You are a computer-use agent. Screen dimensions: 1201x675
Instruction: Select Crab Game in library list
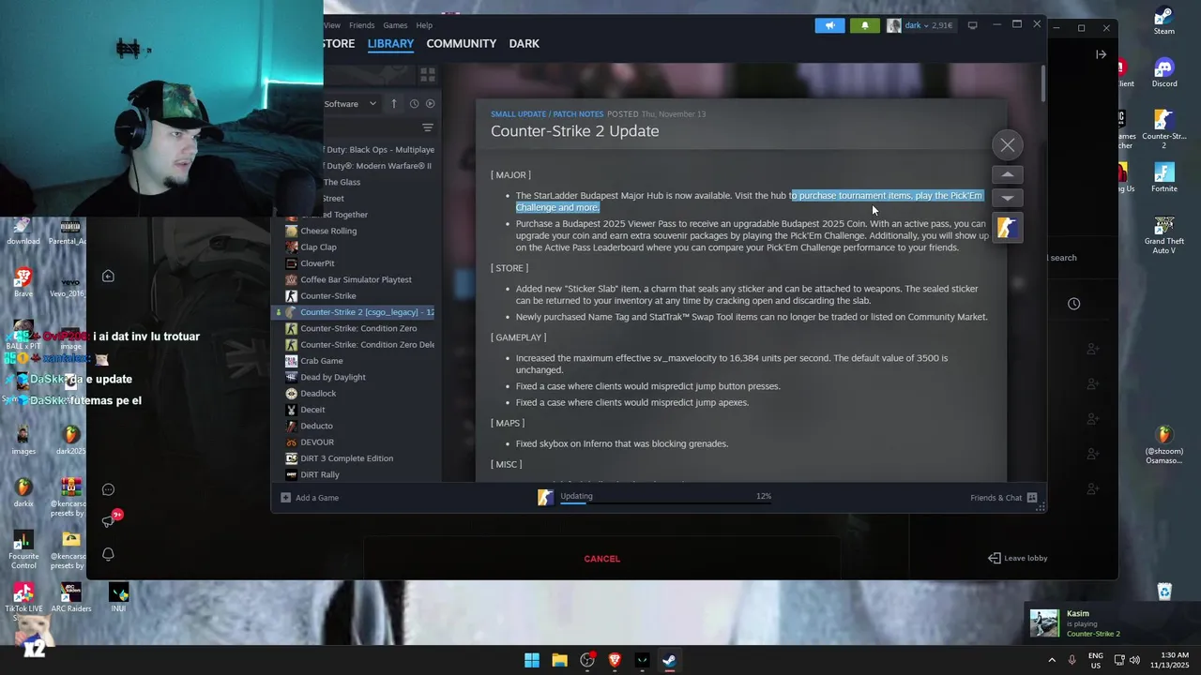pyautogui.click(x=321, y=361)
